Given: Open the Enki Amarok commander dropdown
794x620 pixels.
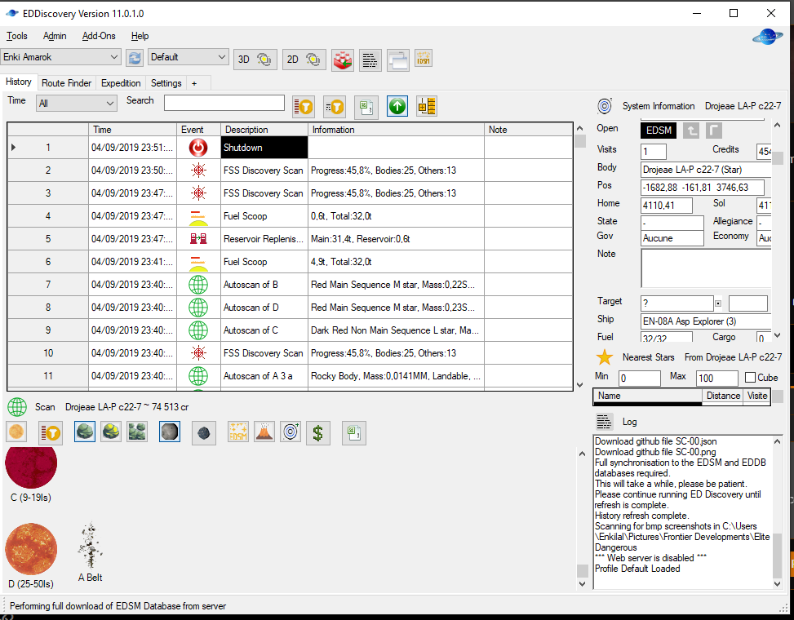Looking at the screenshot, I should point(60,57).
